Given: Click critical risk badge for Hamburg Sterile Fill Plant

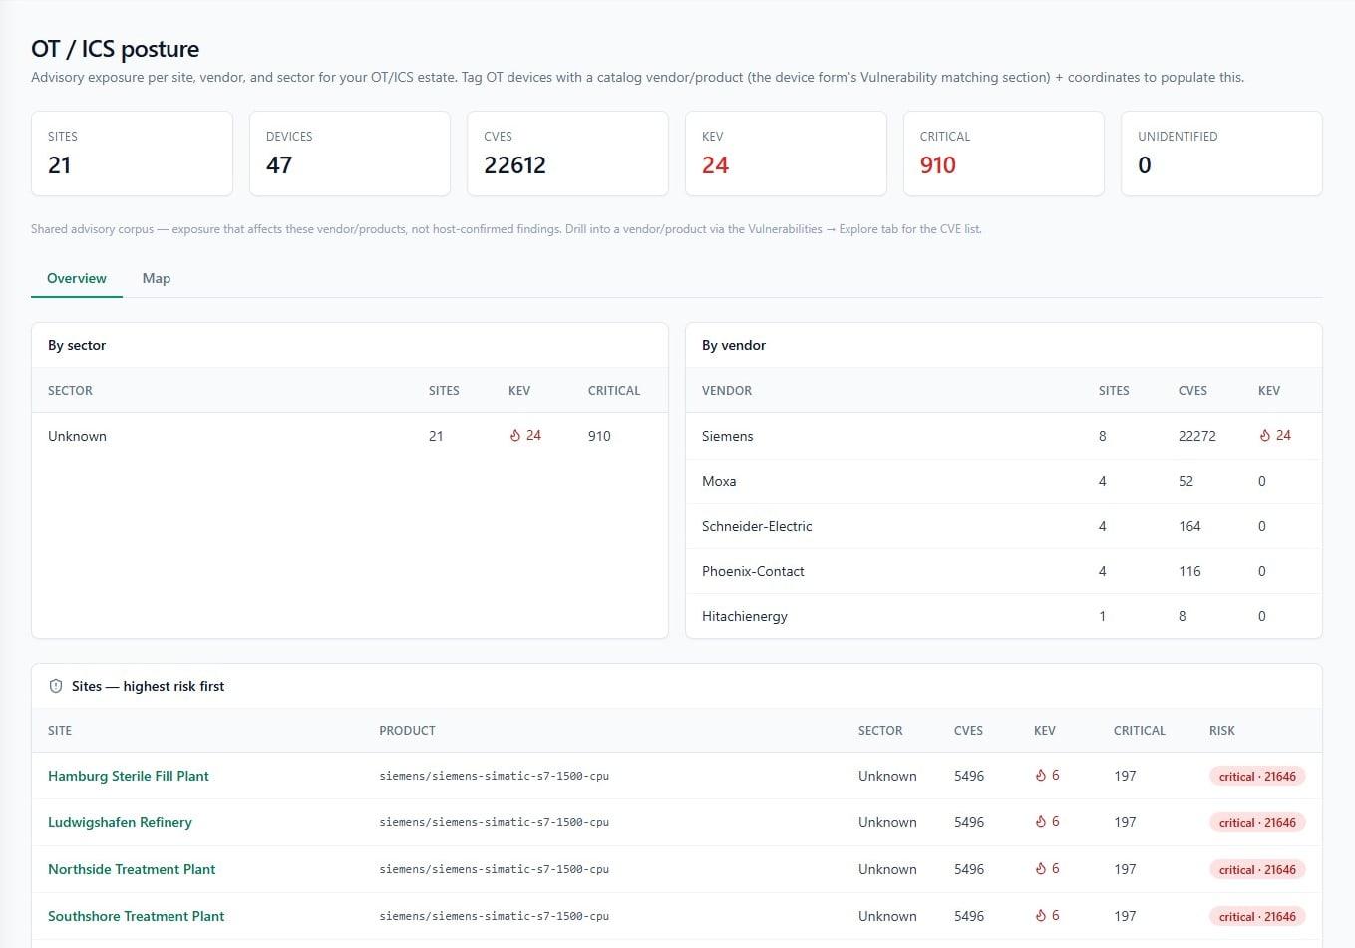Looking at the screenshot, I should point(1257,776).
